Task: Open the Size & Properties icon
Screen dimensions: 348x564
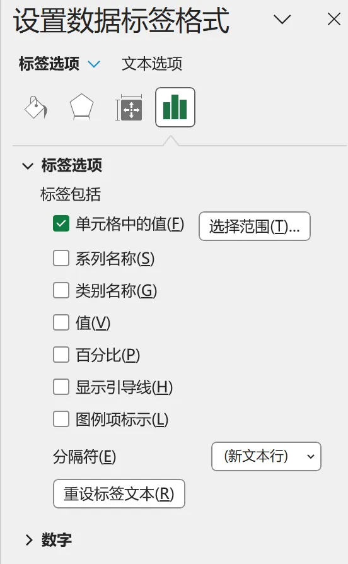Action: [129, 107]
